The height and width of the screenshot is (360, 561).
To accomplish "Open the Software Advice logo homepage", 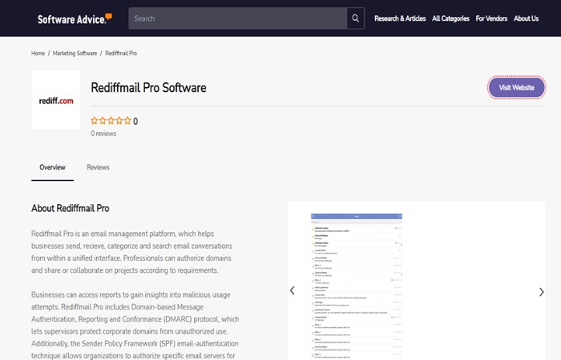I will click(75, 18).
